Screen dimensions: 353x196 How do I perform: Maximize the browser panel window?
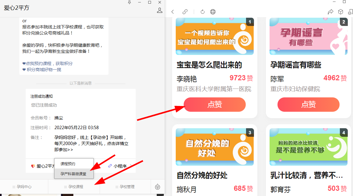pos(344,2)
